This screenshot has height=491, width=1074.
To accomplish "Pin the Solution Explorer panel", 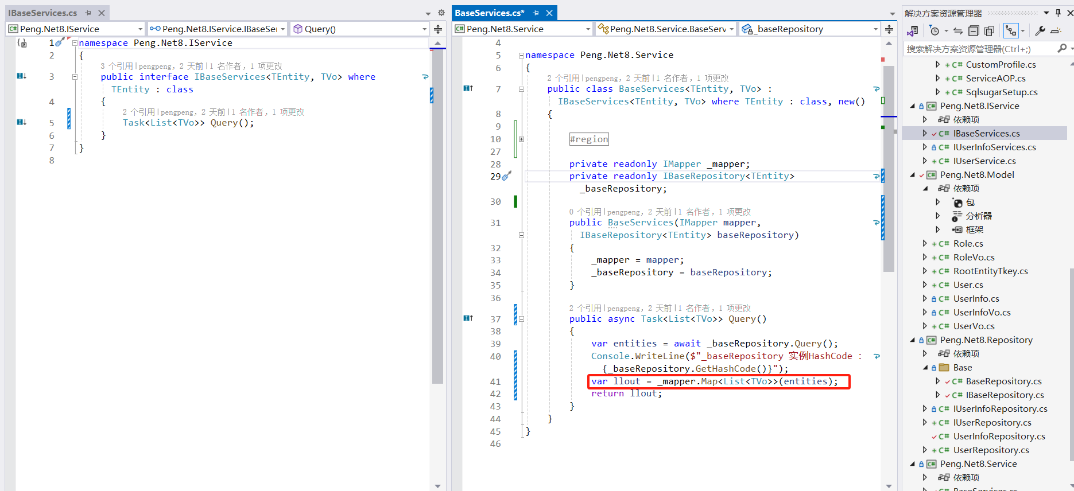I will [1059, 13].
